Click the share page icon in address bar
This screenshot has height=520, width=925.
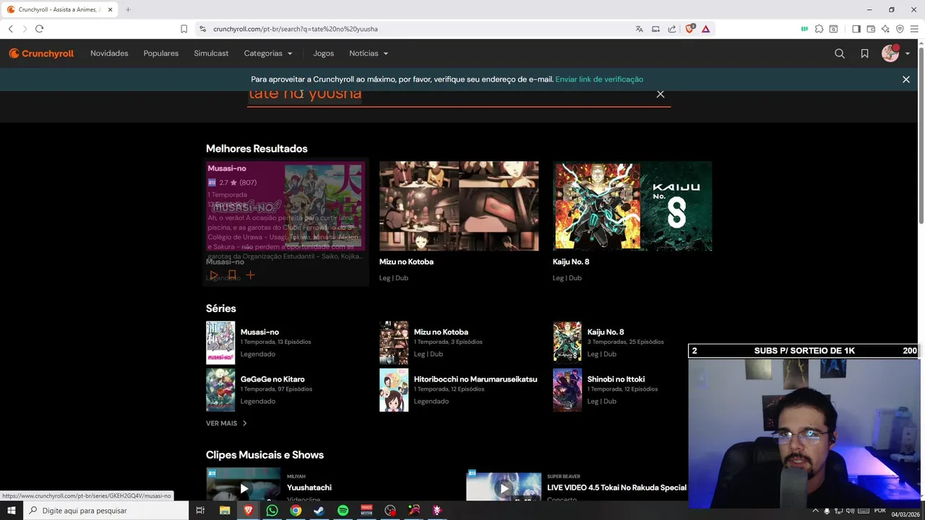point(672,29)
